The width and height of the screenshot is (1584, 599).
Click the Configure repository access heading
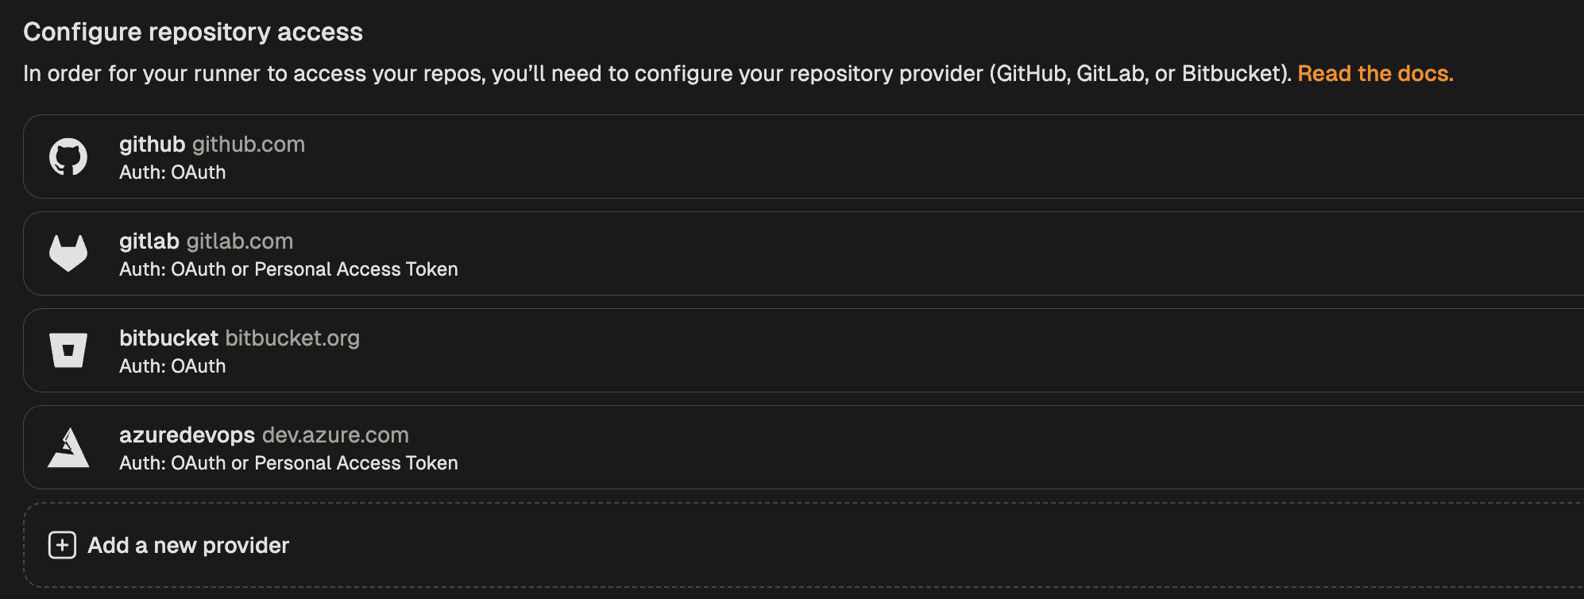(193, 32)
